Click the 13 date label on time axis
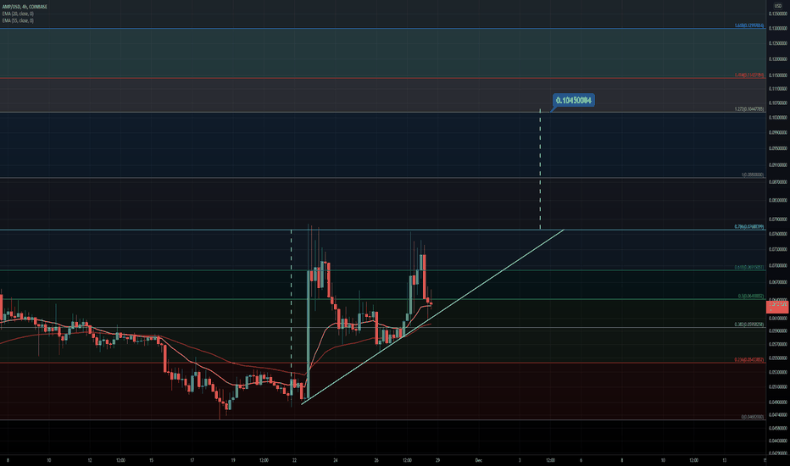Viewport: 790px width, 466px height. 725,460
